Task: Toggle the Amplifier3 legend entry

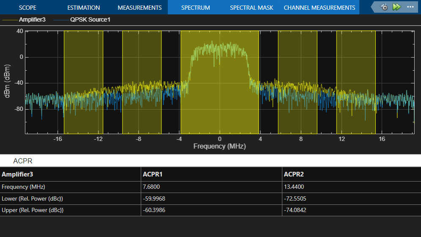Action: click(x=24, y=19)
